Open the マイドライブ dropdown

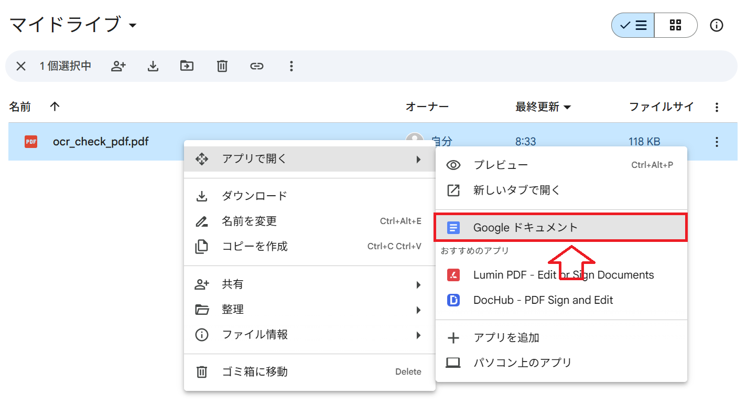[73, 25]
